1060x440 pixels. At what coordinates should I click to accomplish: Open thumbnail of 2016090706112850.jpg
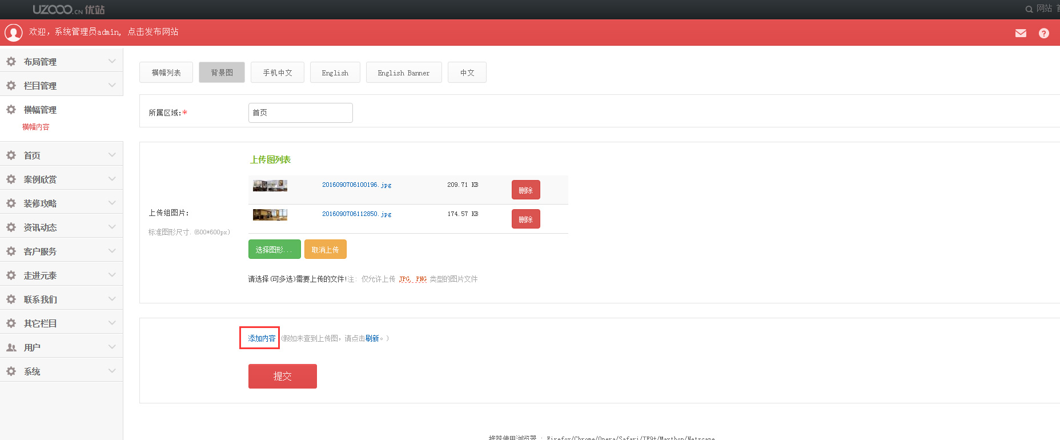pos(270,215)
